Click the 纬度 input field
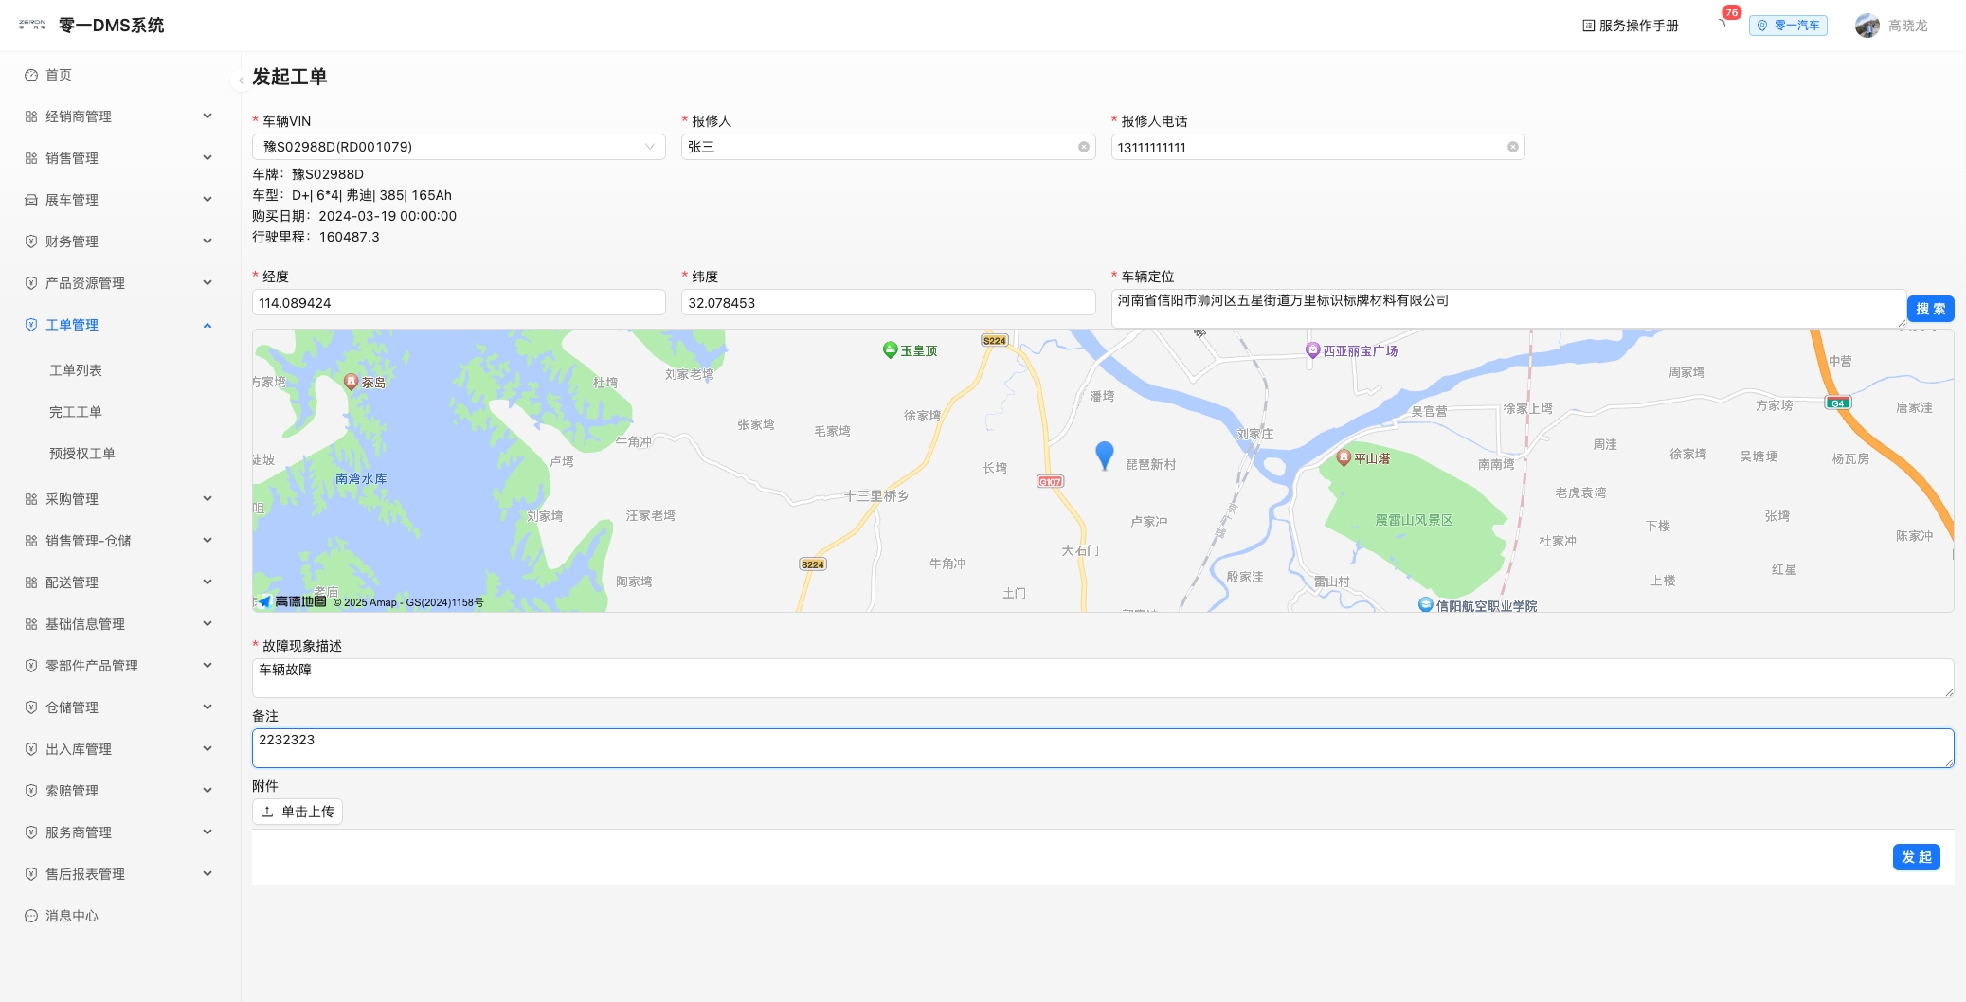 [x=888, y=303]
